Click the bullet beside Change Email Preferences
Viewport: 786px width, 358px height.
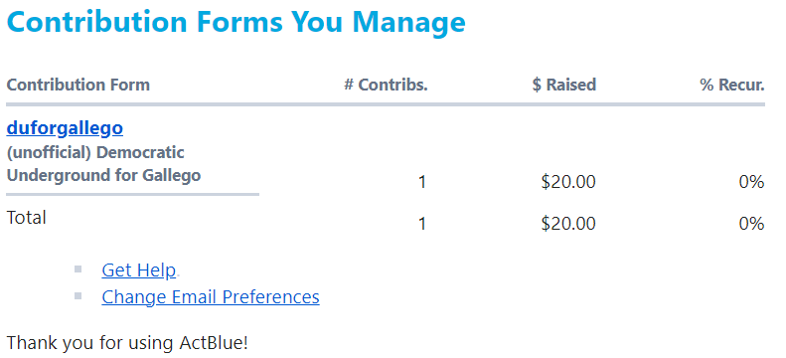point(78,295)
